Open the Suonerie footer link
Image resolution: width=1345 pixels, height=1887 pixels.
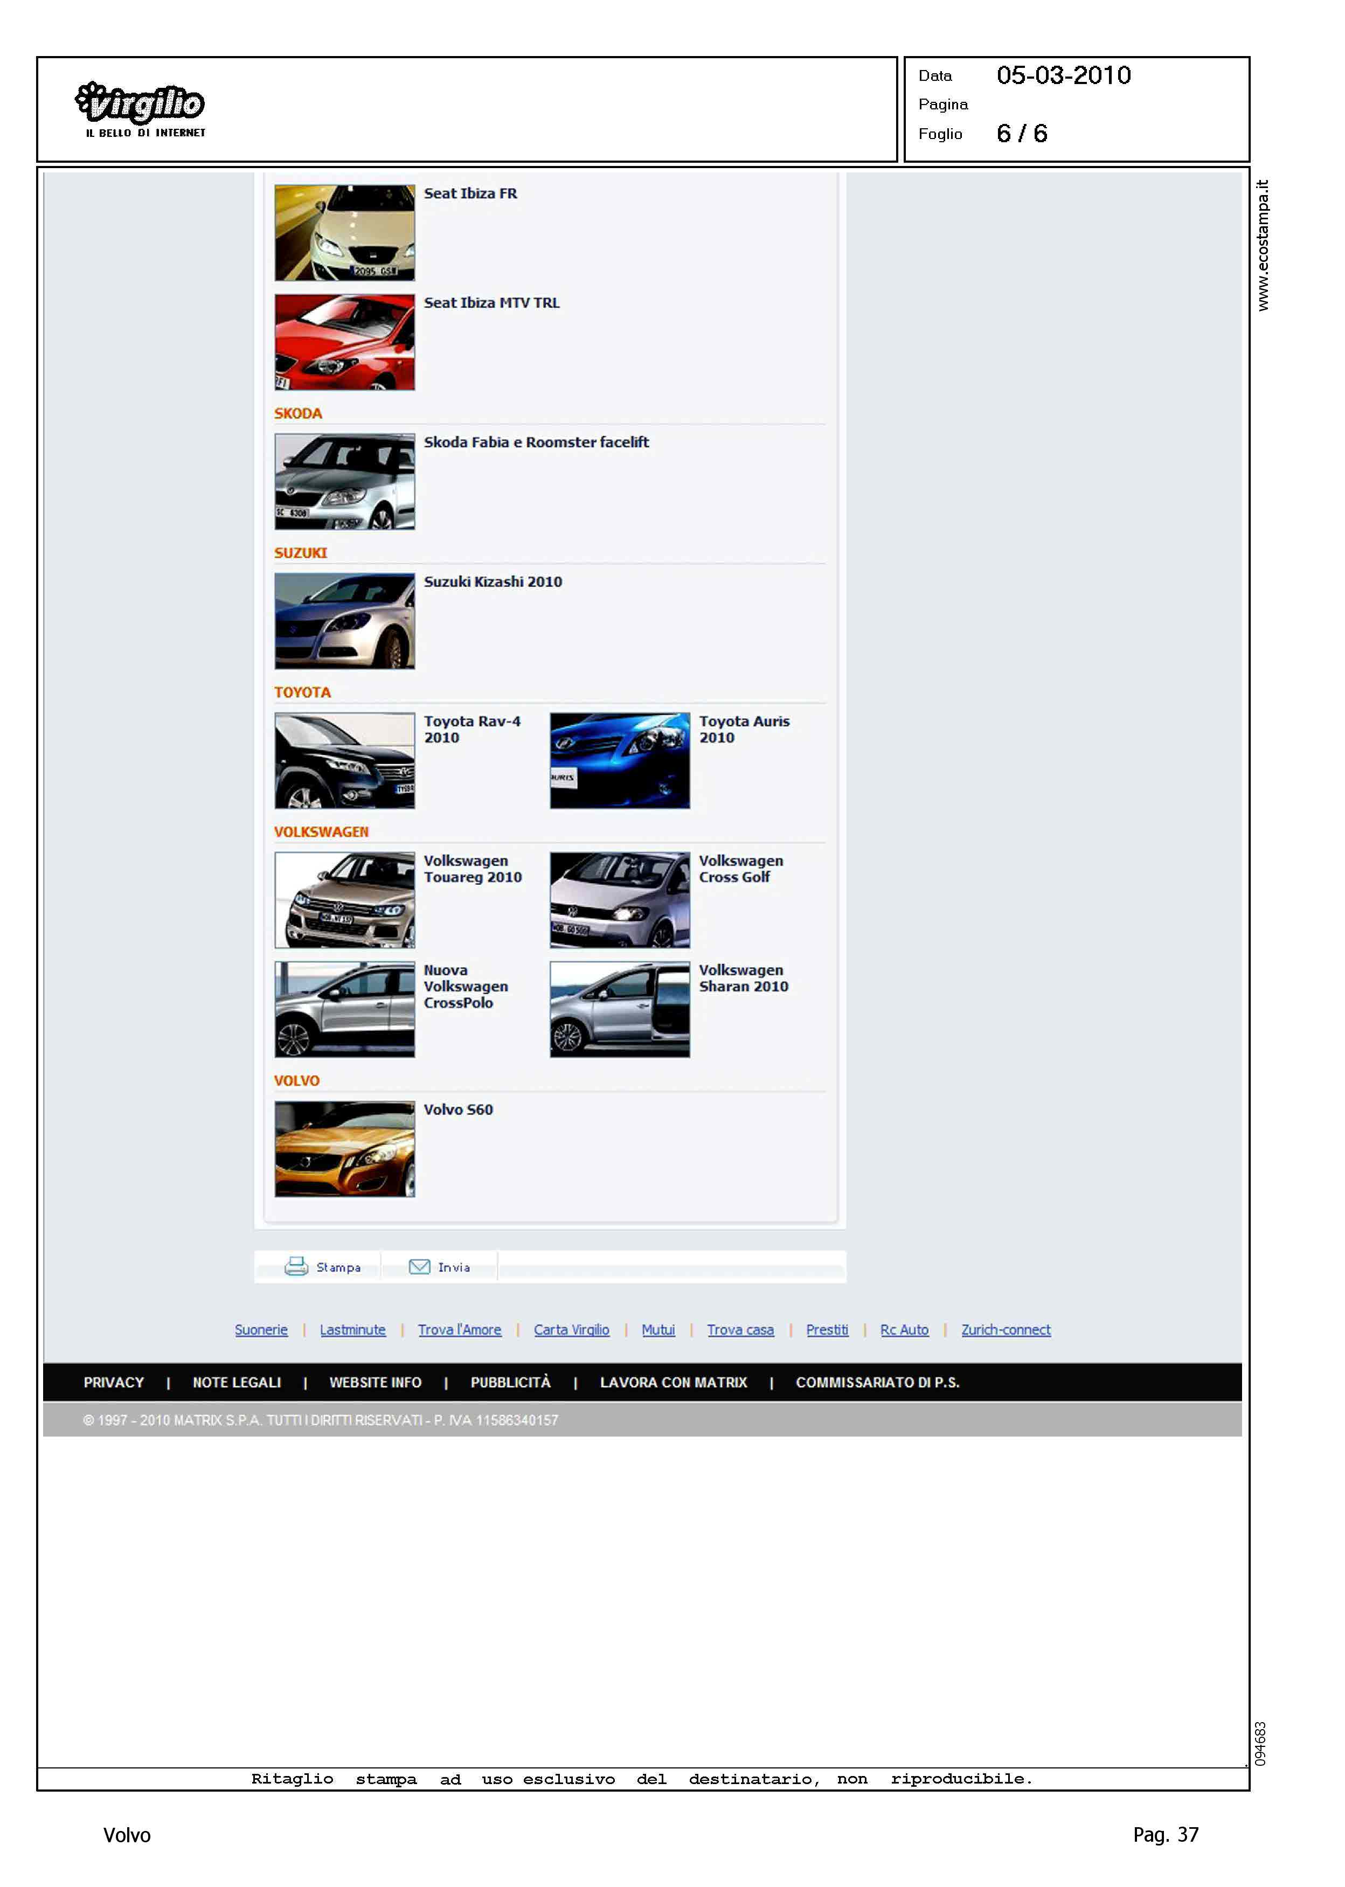(261, 1329)
